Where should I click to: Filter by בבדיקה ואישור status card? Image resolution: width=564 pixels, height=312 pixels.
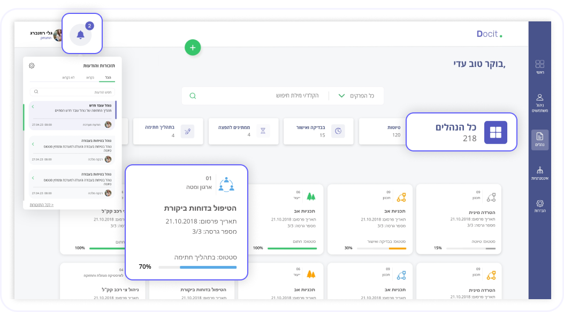[318, 131]
